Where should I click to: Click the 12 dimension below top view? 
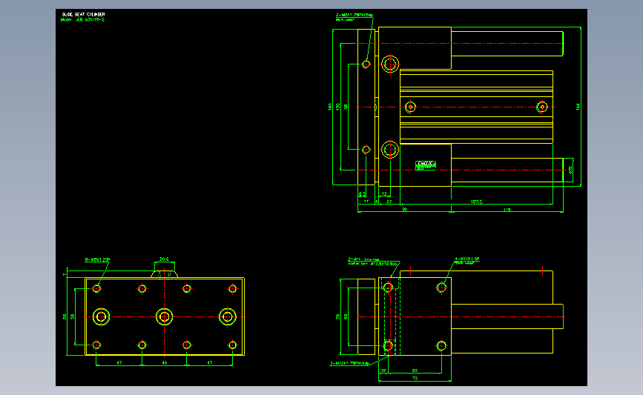[384, 194]
